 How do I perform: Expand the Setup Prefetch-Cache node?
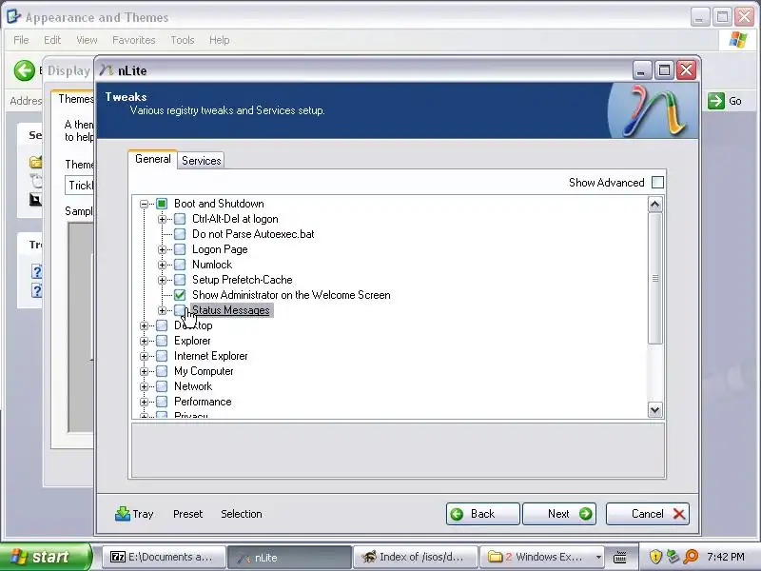[162, 280]
